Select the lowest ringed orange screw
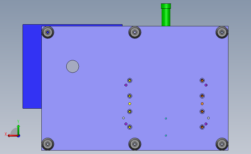Image resolution: width=251 pixels, height=154 pixels. 202,127
